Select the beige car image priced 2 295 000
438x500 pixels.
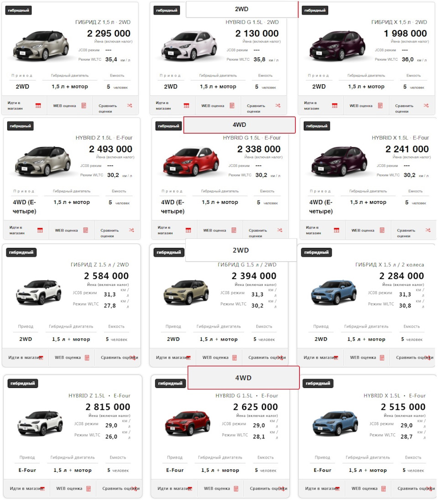(41, 46)
